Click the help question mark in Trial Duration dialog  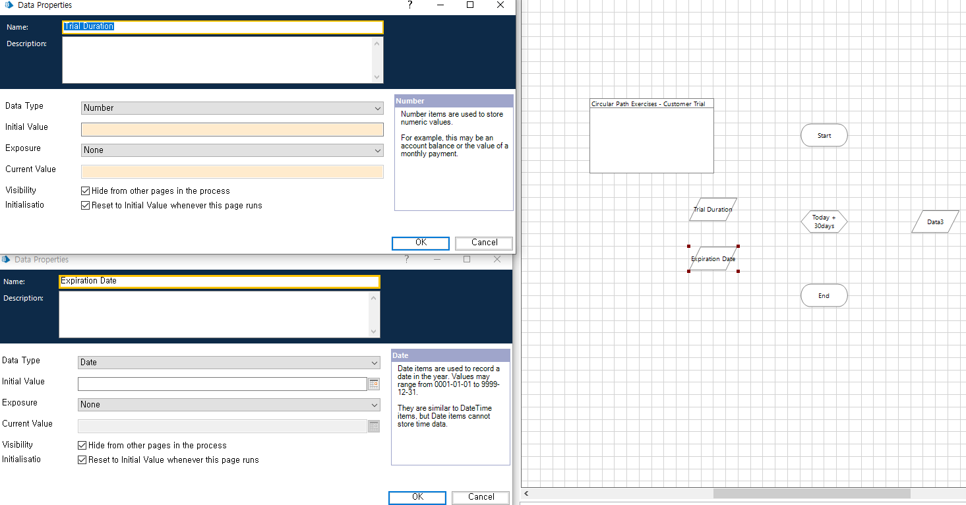[409, 5]
